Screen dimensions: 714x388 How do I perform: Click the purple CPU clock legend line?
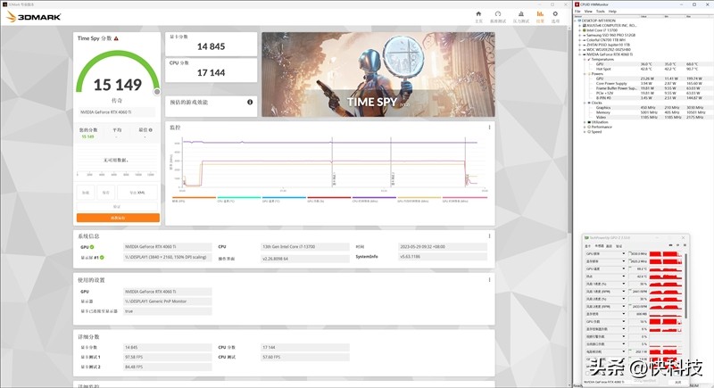click(x=374, y=197)
